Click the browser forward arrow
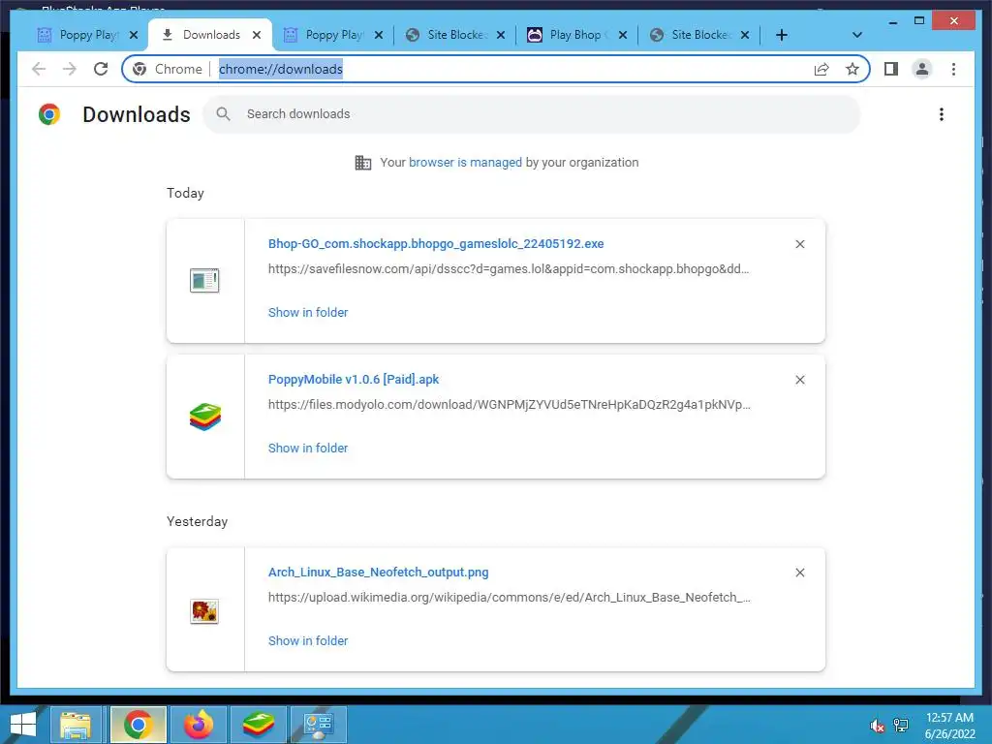The image size is (992, 744). click(70, 69)
